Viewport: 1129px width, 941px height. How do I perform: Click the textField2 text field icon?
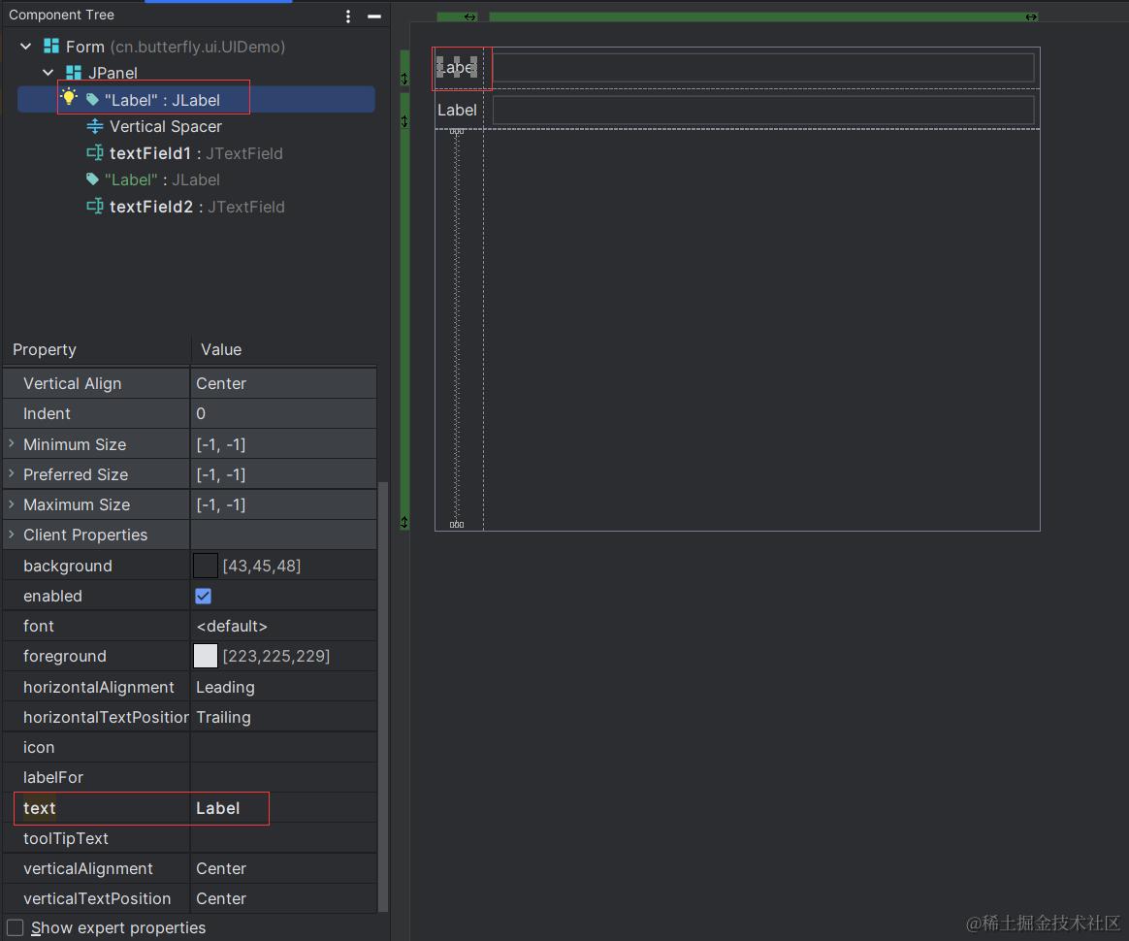(x=94, y=206)
